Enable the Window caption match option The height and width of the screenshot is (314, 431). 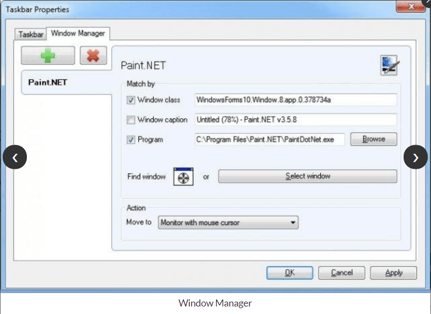(131, 119)
